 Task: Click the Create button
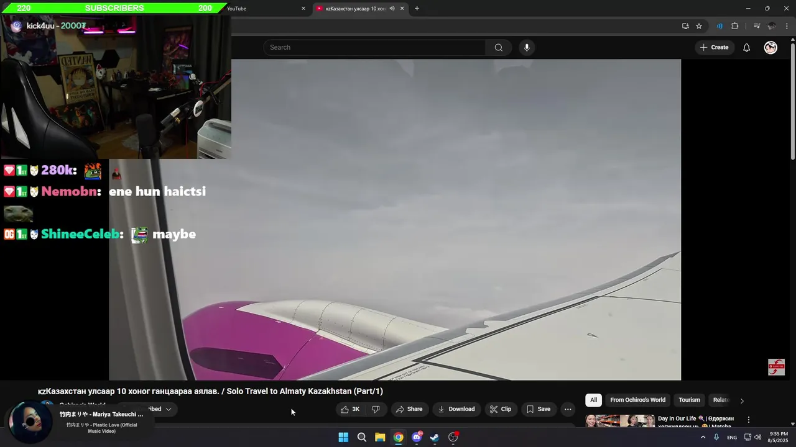pos(714,48)
